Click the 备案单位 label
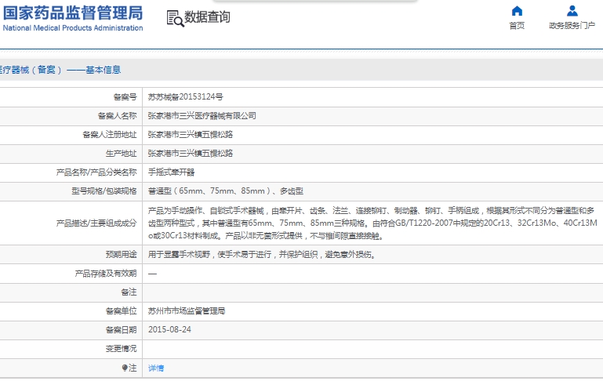The image size is (603, 381). pyautogui.click(x=121, y=311)
